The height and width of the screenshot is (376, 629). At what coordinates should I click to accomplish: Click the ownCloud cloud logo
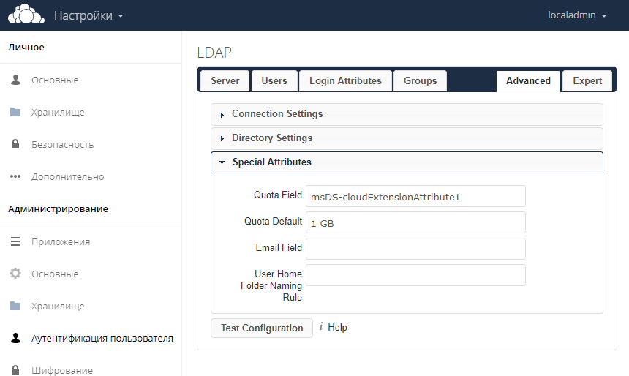pos(26,15)
